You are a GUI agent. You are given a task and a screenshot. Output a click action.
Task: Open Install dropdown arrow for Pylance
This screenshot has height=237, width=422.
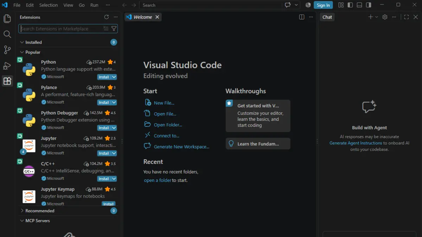click(x=114, y=103)
